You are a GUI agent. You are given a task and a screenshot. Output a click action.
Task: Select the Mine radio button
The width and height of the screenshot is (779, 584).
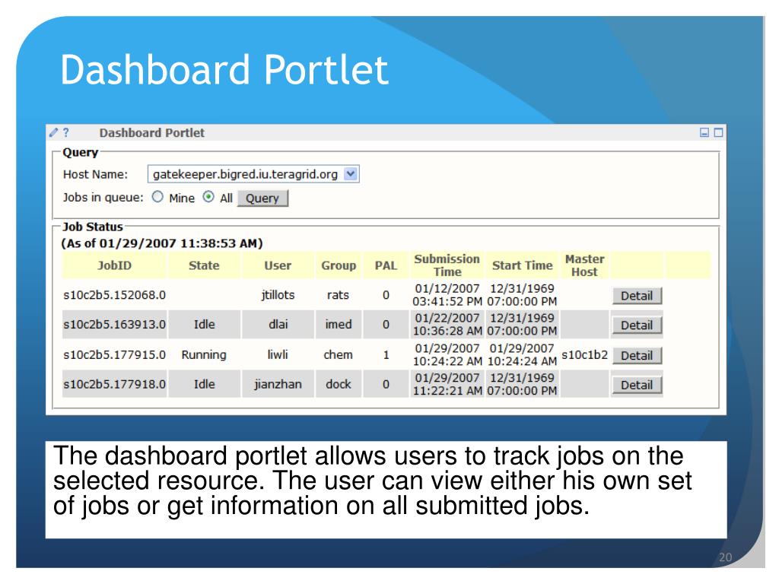(x=157, y=197)
